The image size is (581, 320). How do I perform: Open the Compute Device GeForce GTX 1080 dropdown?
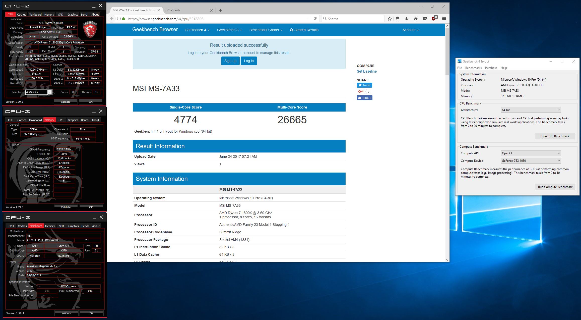coord(531,161)
